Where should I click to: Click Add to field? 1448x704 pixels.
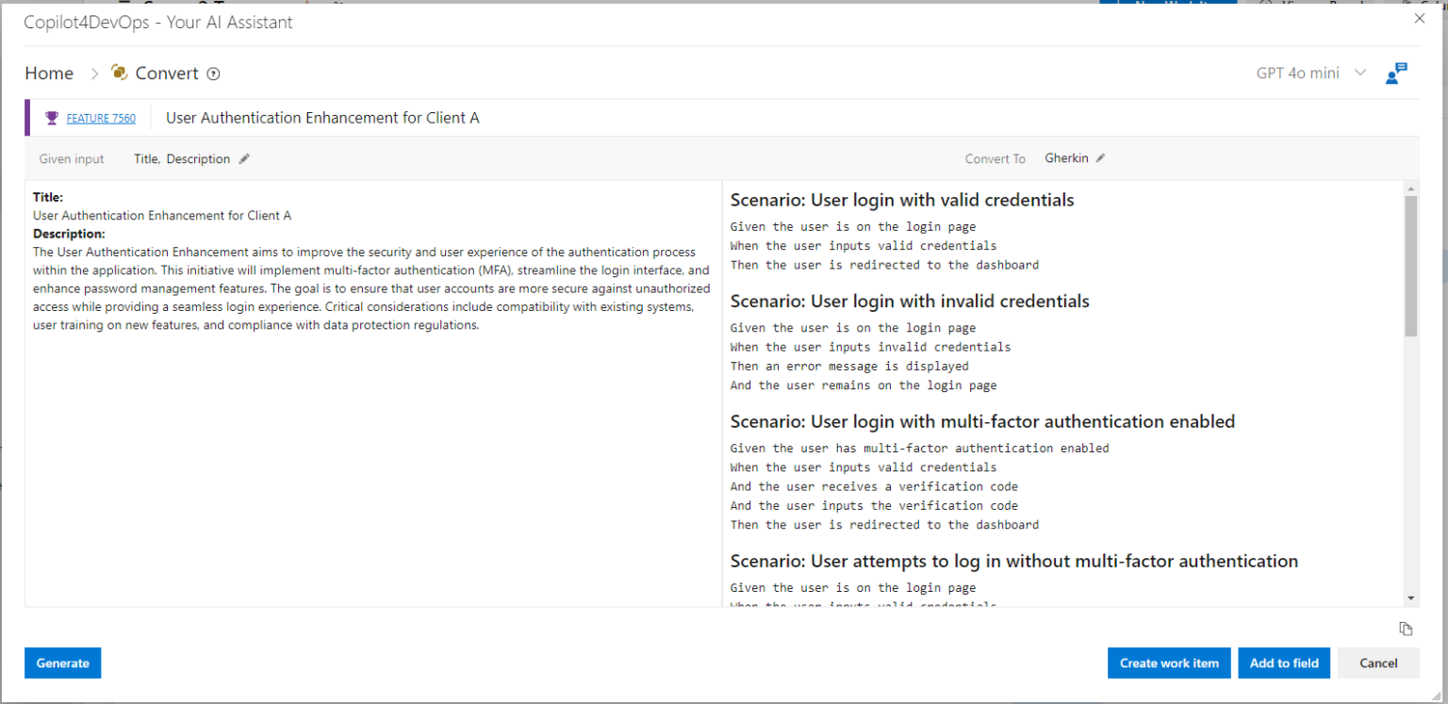pos(1284,663)
